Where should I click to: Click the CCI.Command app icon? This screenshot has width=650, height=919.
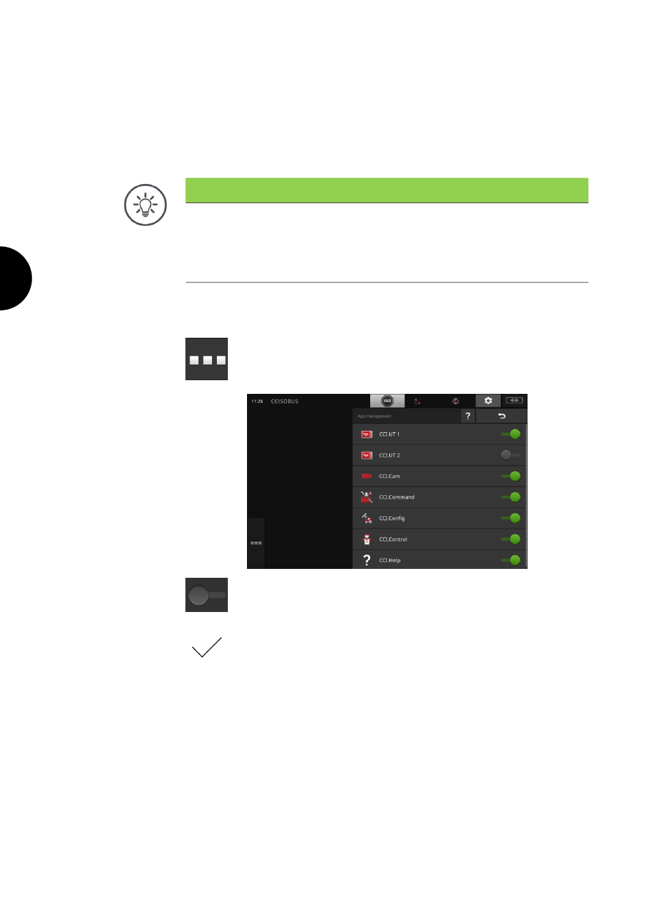tap(367, 497)
